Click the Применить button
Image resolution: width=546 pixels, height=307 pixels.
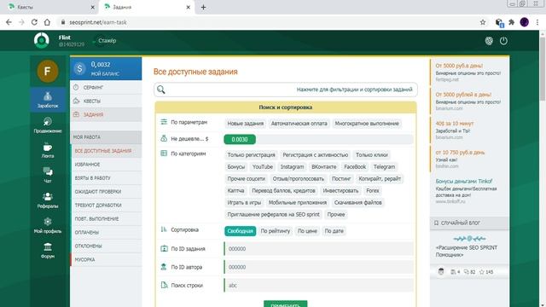coord(286,304)
